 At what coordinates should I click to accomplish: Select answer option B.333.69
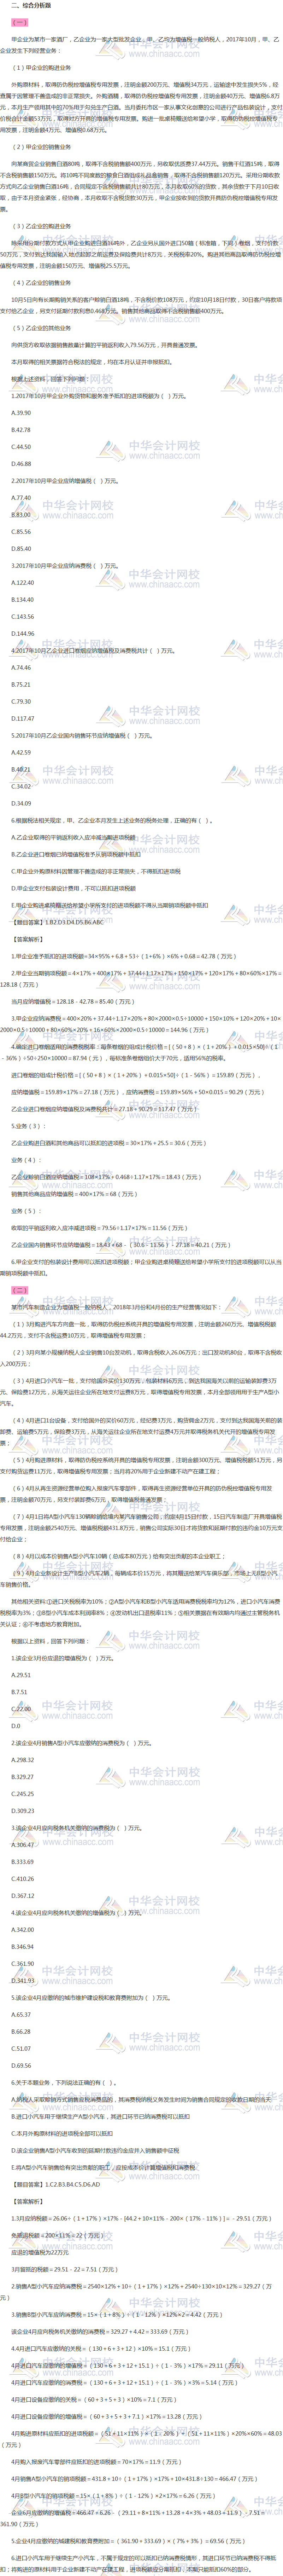(x=23, y=1862)
